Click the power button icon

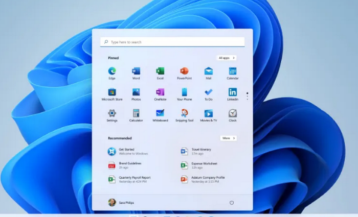[x=232, y=202]
